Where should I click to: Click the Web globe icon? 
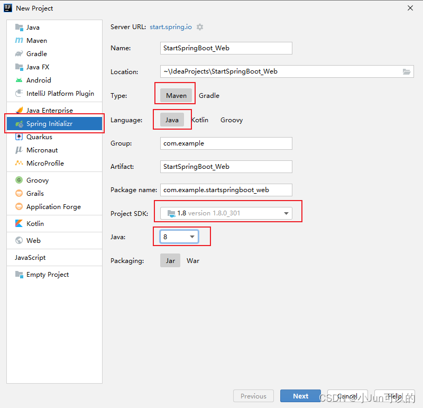click(19, 240)
